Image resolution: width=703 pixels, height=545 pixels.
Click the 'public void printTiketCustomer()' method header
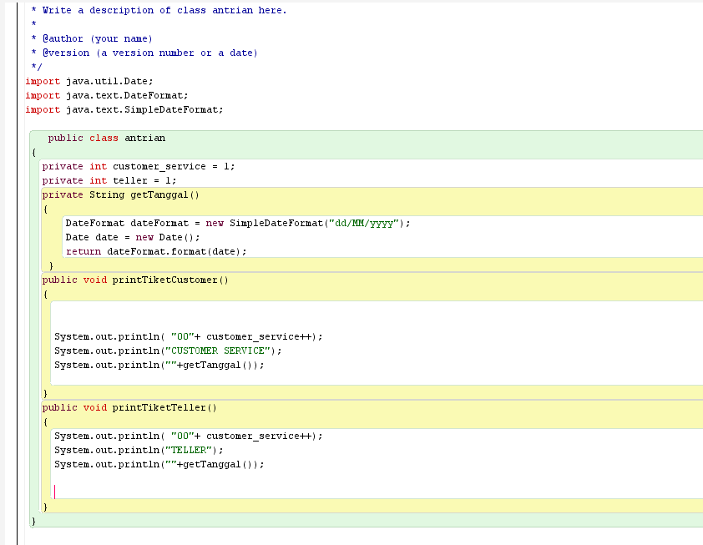click(135, 280)
